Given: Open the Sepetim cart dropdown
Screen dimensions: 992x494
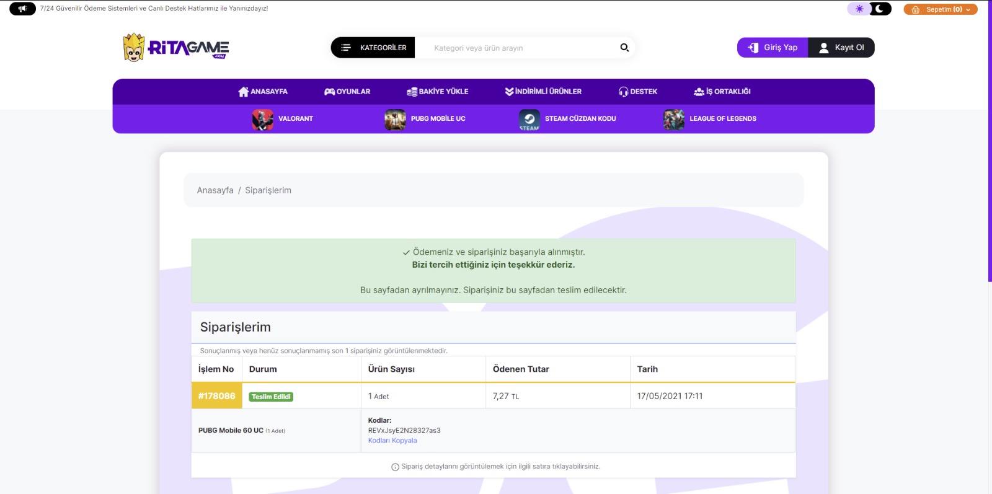Looking at the screenshot, I should 941,9.
